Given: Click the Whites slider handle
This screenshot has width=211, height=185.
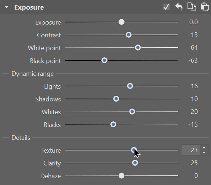Looking at the screenshot, I should [132, 112].
